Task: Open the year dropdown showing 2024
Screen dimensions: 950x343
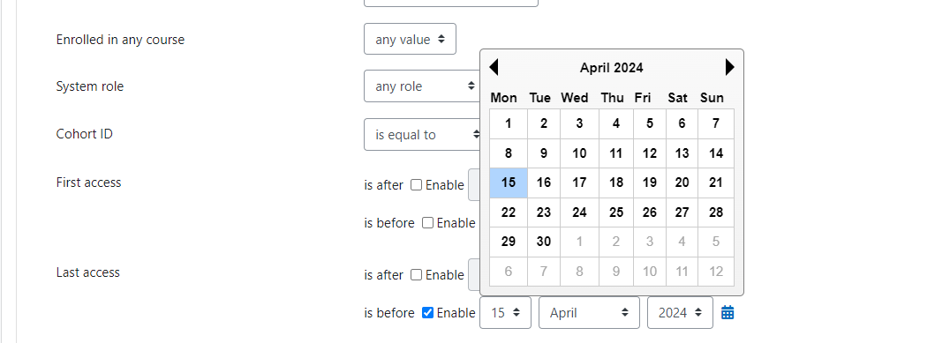Action: click(x=680, y=313)
